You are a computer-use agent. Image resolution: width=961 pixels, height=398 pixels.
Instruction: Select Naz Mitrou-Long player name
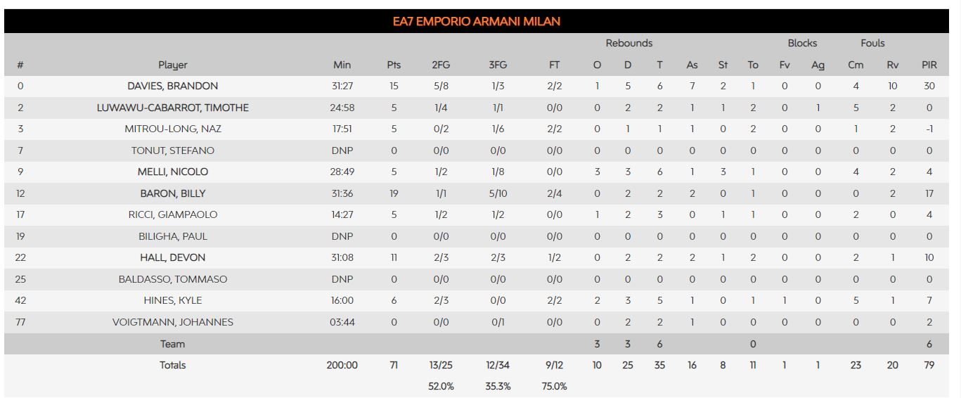coord(172,129)
